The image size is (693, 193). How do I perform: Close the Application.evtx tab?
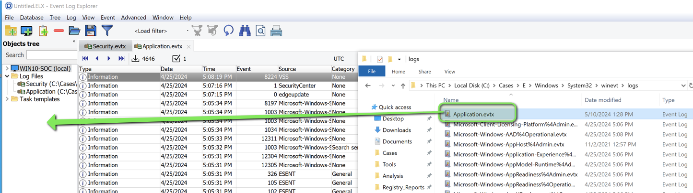188,47
